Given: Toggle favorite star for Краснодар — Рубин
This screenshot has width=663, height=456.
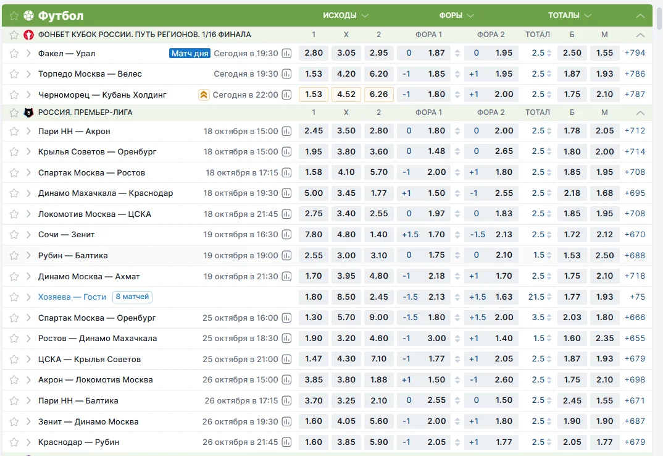Looking at the screenshot, I should (x=14, y=442).
